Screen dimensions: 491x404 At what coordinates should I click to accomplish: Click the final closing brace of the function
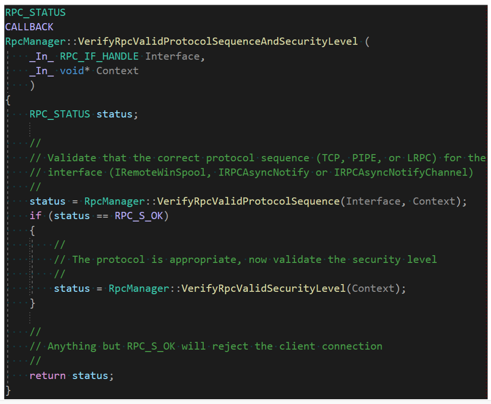[x=8, y=390]
